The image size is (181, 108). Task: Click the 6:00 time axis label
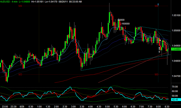pos(125,107)
